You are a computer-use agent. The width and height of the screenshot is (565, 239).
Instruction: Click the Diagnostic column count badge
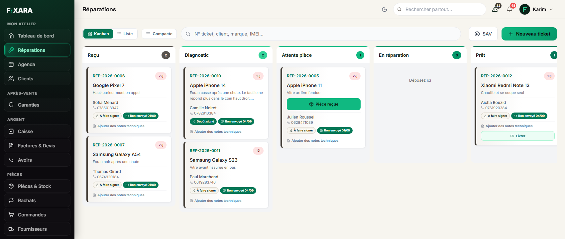point(263,55)
